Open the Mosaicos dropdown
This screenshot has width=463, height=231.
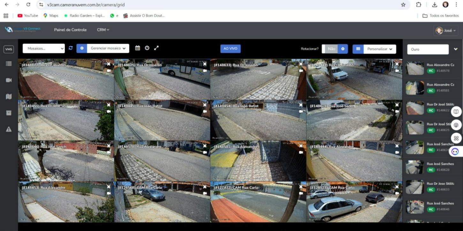tap(44, 48)
